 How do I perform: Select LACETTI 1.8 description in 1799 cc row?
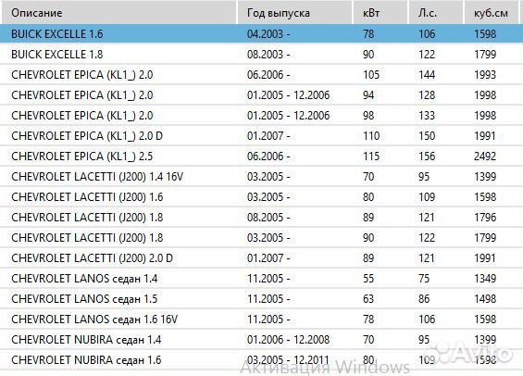[87, 237]
